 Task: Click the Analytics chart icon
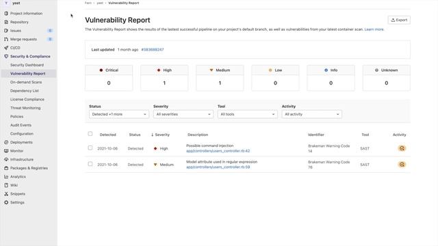6,177
